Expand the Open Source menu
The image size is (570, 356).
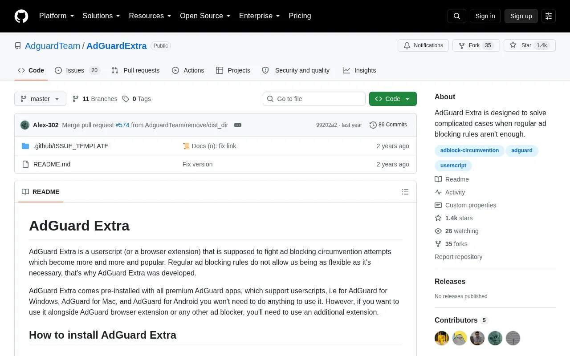205,16
